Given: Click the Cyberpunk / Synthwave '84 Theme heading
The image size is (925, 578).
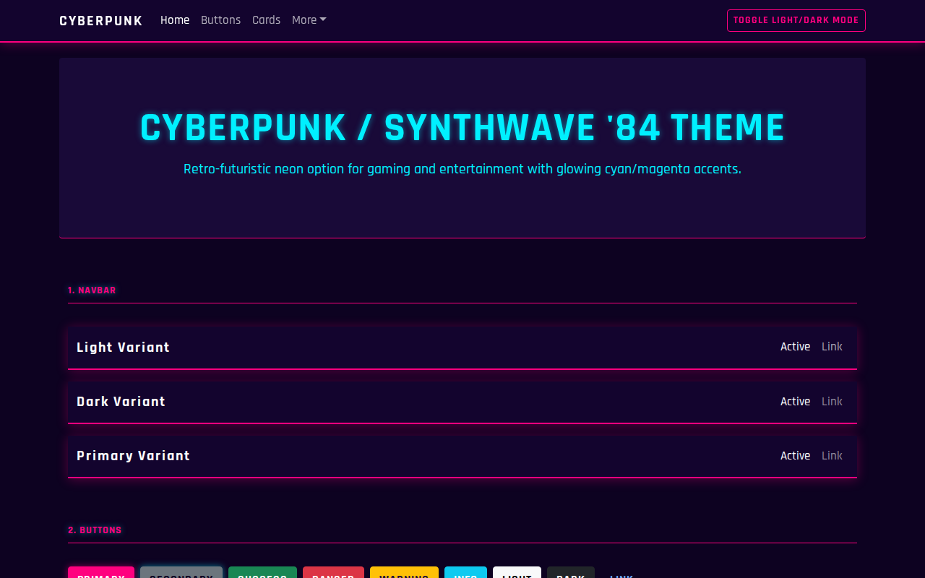Looking at the screenshot, I should pyautogui.click(x=462, y=128).
